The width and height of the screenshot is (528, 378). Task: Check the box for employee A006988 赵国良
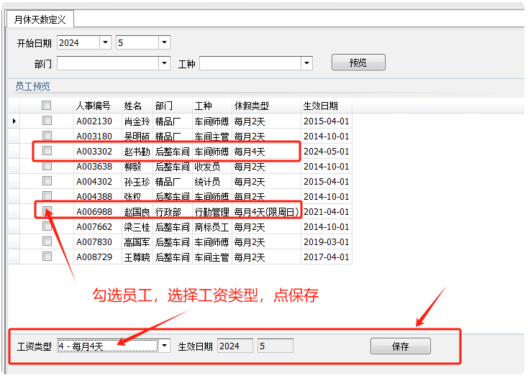[47, 211]
